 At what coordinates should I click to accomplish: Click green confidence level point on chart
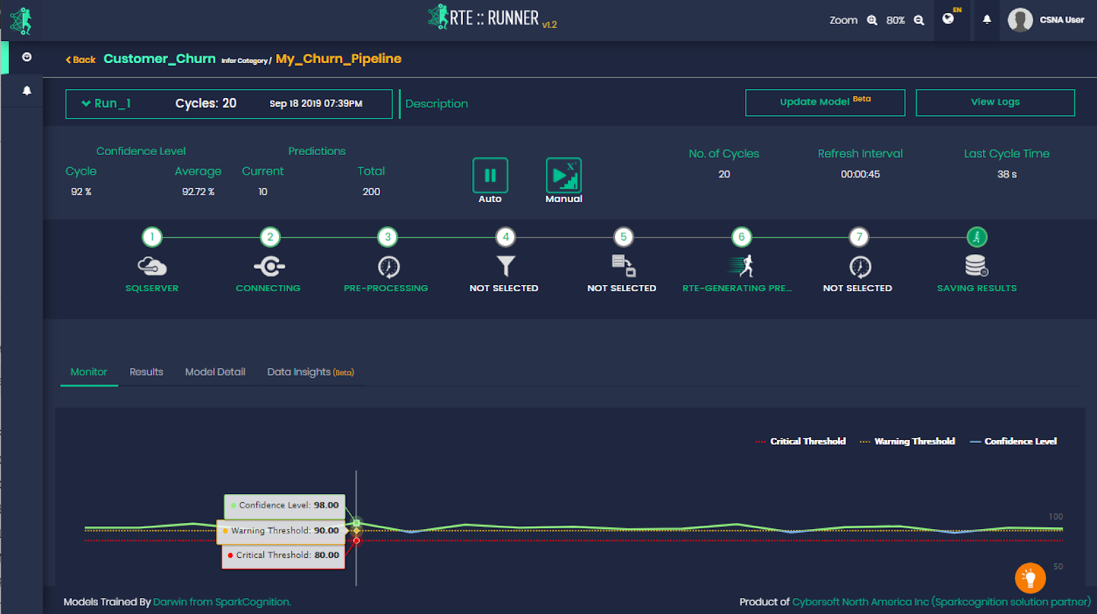(x=357, y=523)
